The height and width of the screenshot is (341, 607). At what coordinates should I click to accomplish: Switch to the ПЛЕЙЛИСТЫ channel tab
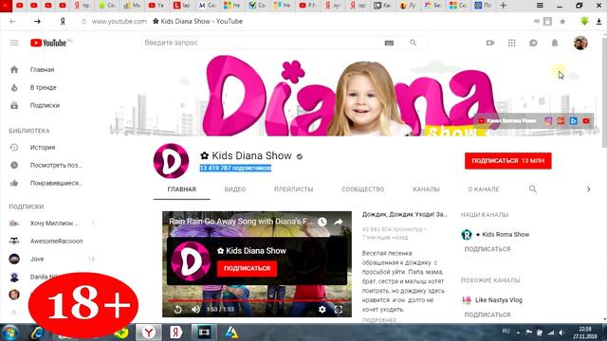[x=293, y=189]
